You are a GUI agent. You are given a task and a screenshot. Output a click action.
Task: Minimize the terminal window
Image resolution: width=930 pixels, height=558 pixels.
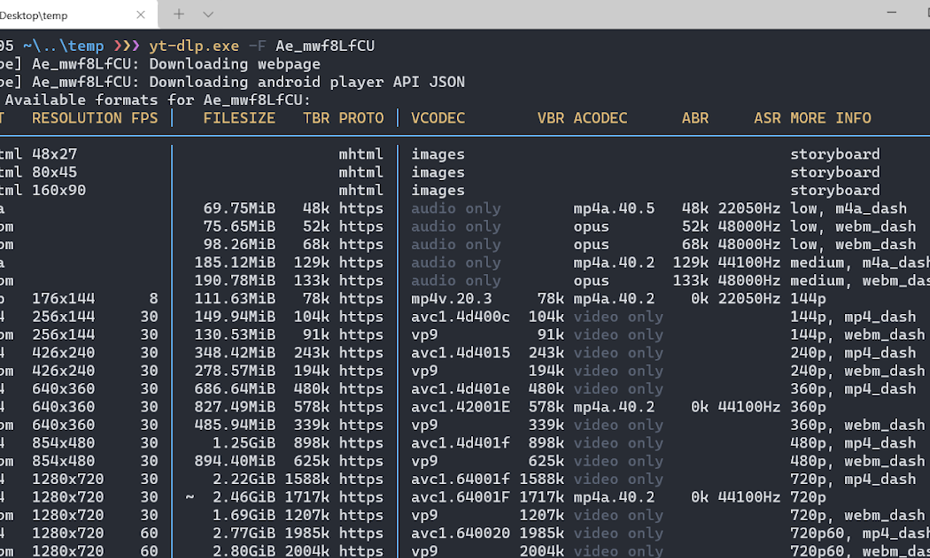pyautogui.click(x=892, y=12)
